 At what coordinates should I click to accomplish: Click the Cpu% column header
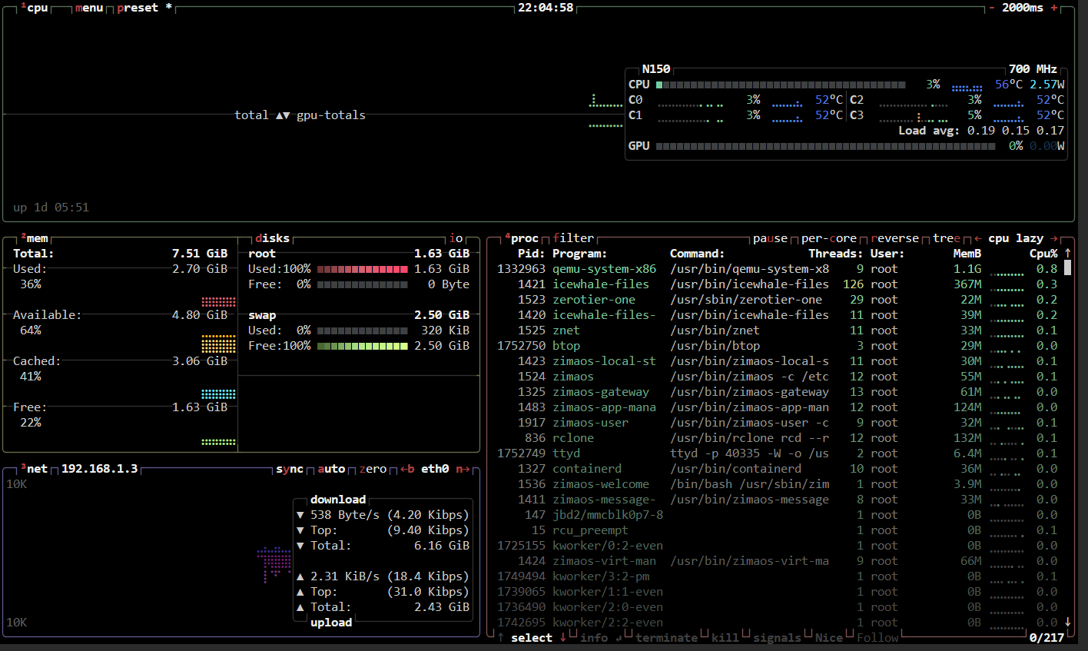[1043, 254]
